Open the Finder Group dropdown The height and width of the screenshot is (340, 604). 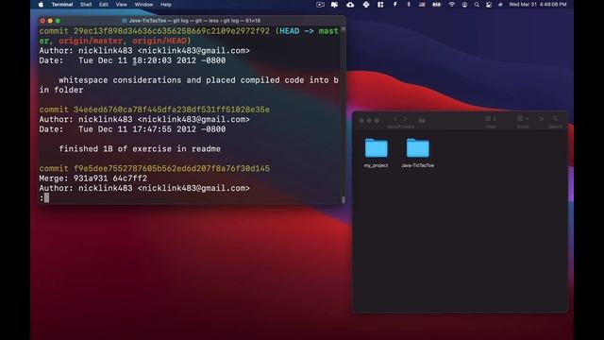pyautogui.click(x=522, y=119)
